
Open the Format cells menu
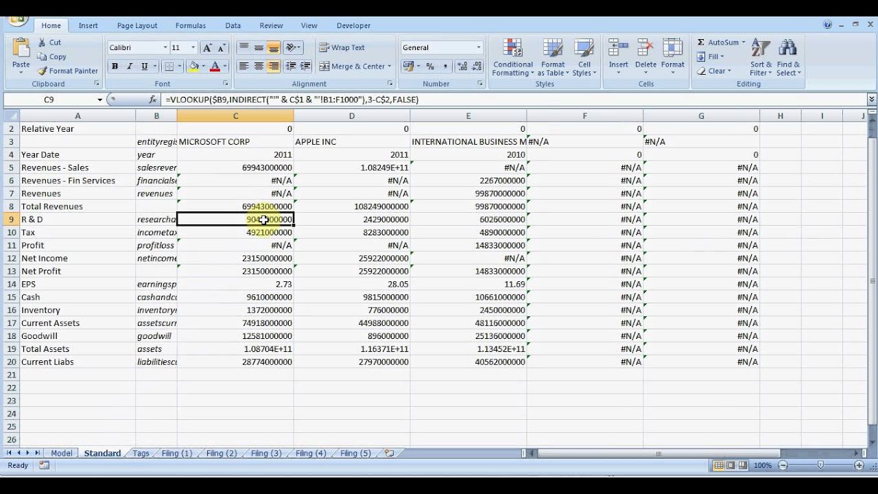(x=672, y=58)
